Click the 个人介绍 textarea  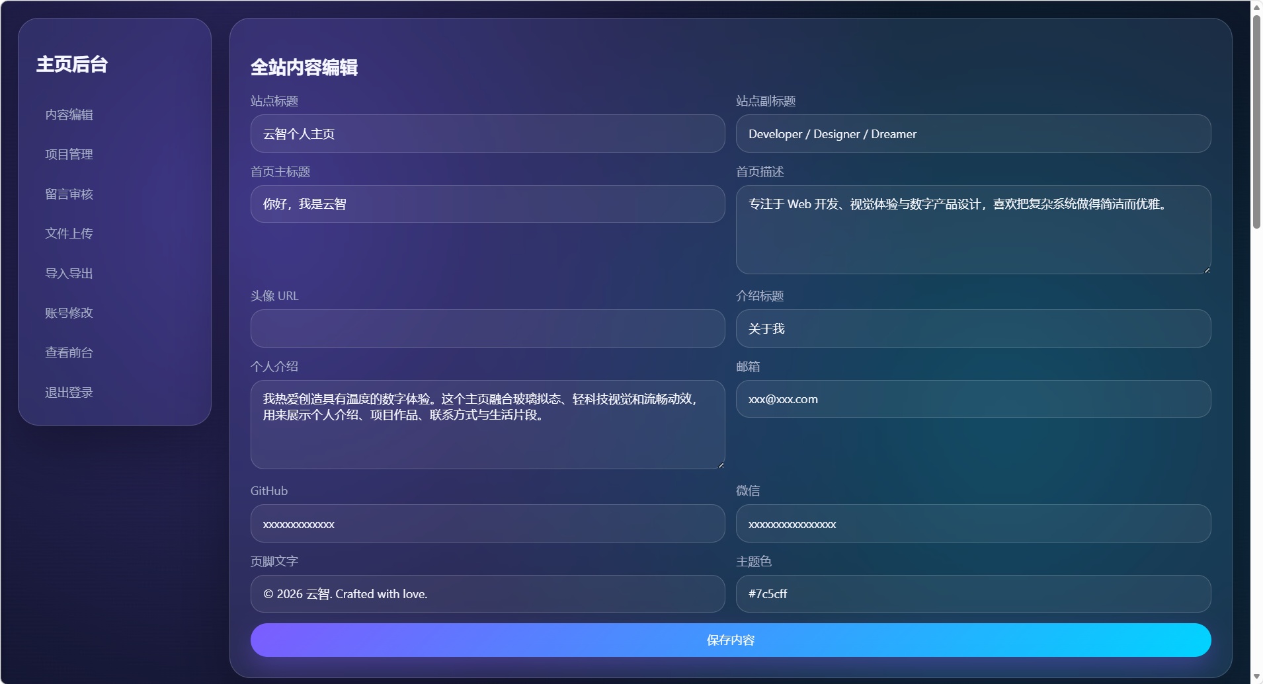[x=488, y=424]
